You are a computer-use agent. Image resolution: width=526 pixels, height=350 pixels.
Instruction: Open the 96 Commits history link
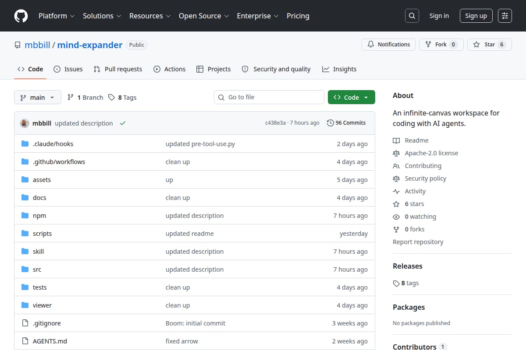click(x=346, y=123)
